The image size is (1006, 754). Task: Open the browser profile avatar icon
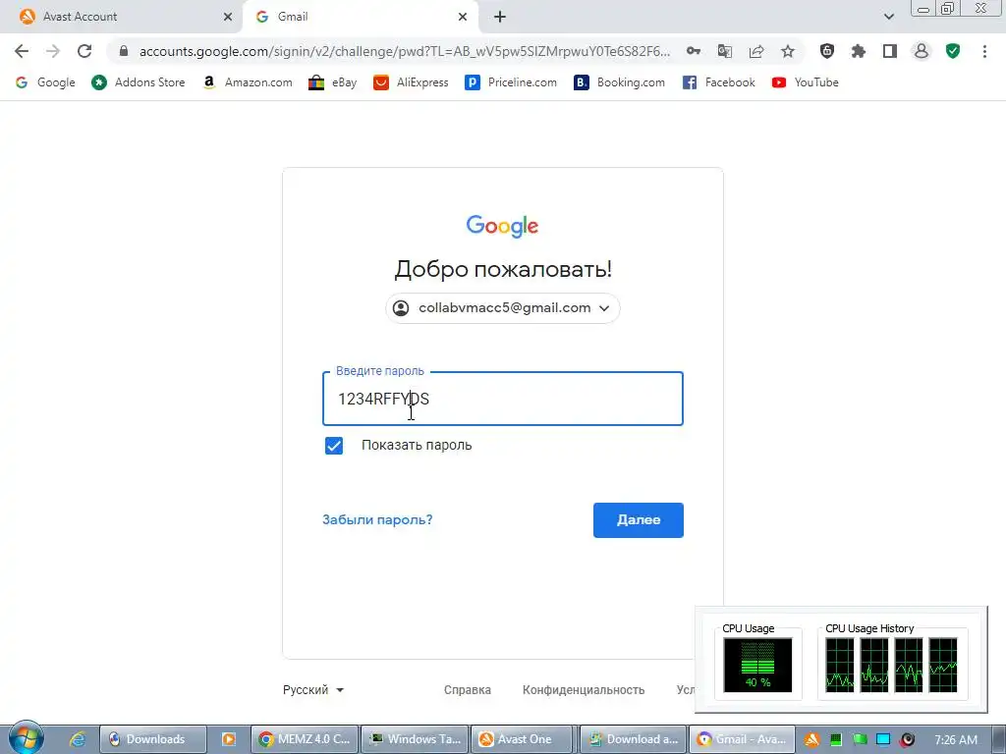[x=922, y=51]
